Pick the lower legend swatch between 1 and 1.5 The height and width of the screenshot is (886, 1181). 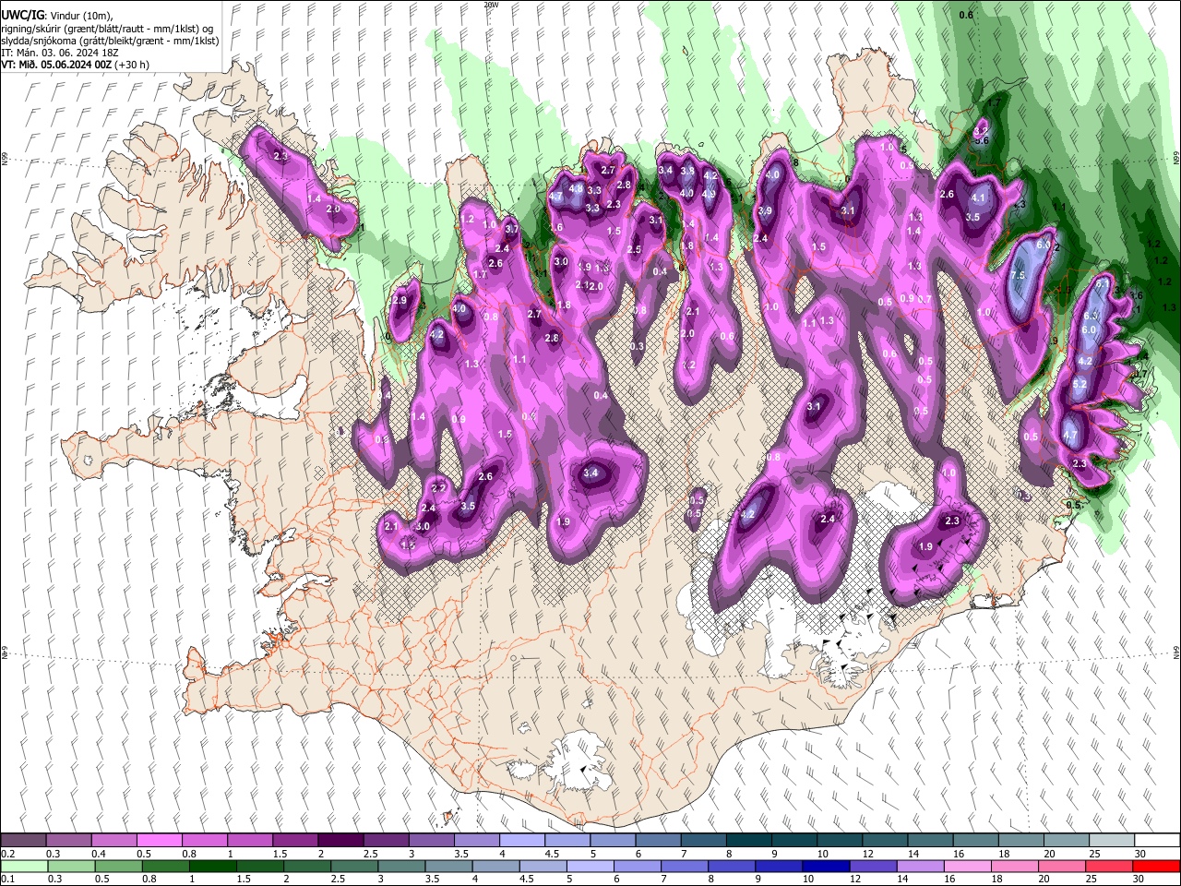pyautogui.click(x=212, y=866)
